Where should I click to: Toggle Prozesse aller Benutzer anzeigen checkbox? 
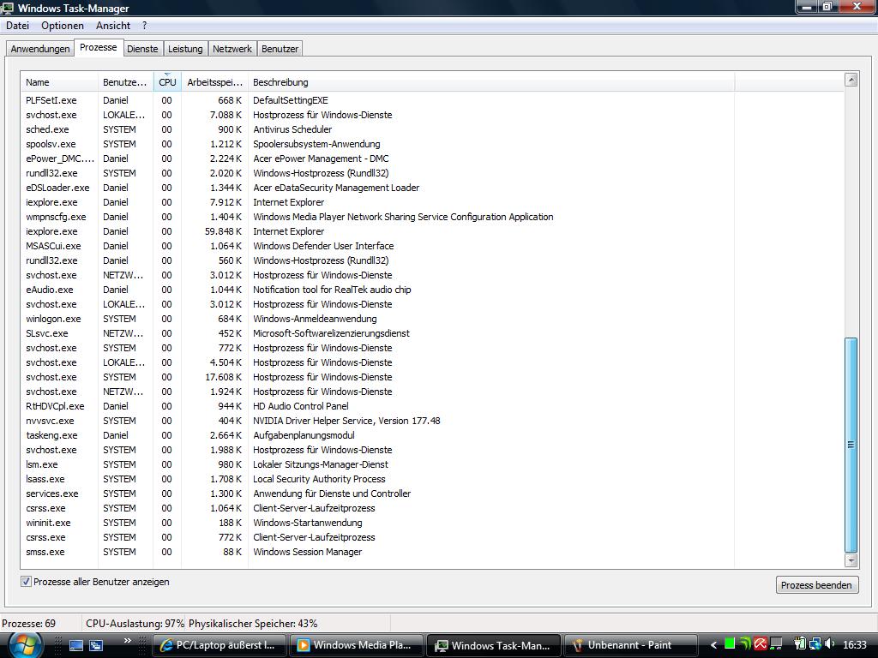(26, 582)
